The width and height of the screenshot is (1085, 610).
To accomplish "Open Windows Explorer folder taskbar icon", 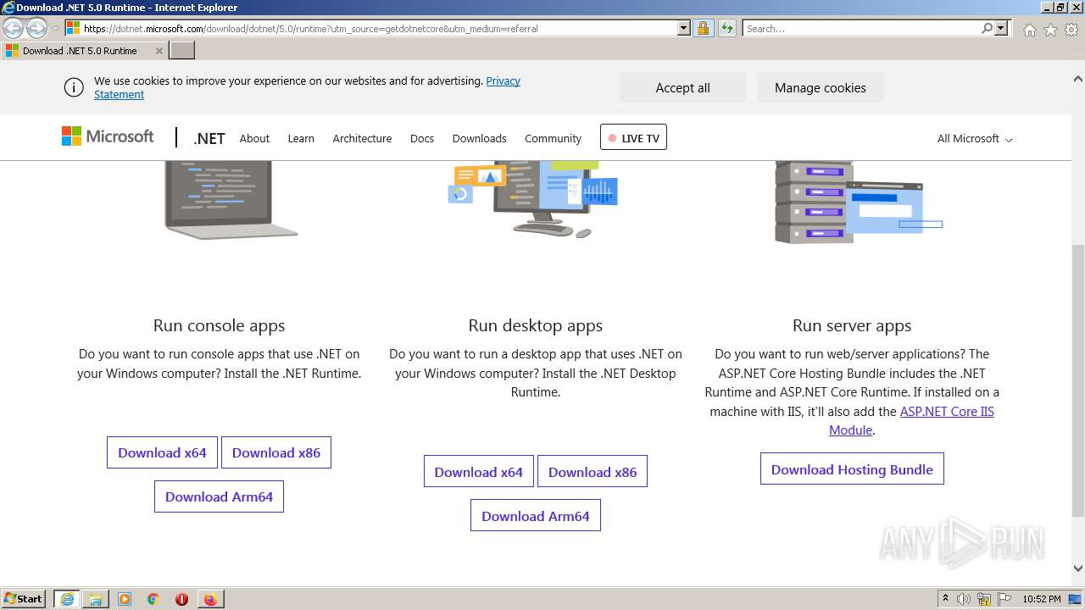I will pyautogui.click(x=96, y=599).
